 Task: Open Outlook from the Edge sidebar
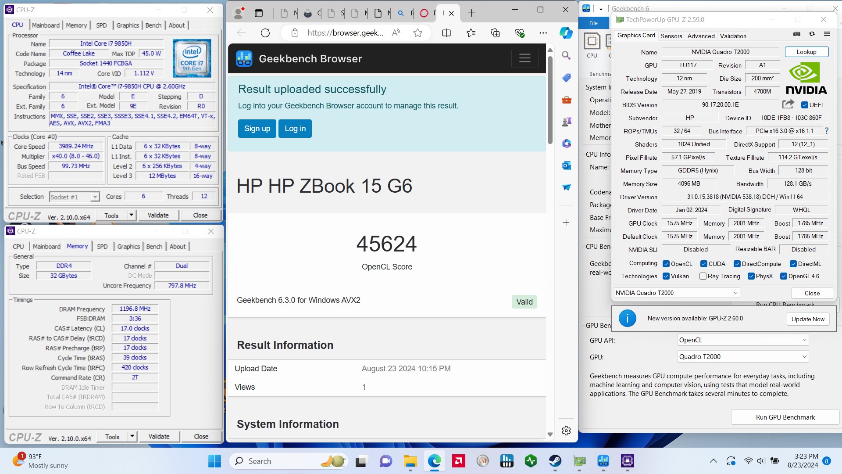pyautogui.click(x=566, y=165)
